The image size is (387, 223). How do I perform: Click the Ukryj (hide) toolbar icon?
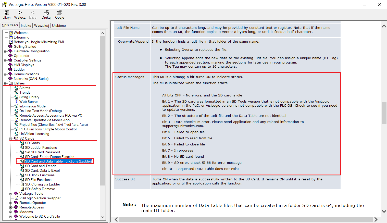pyautogui.click(x=7, y=13)
